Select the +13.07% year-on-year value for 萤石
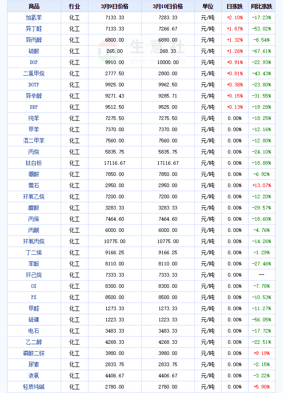The image size is (283, 393). [262, 185]
